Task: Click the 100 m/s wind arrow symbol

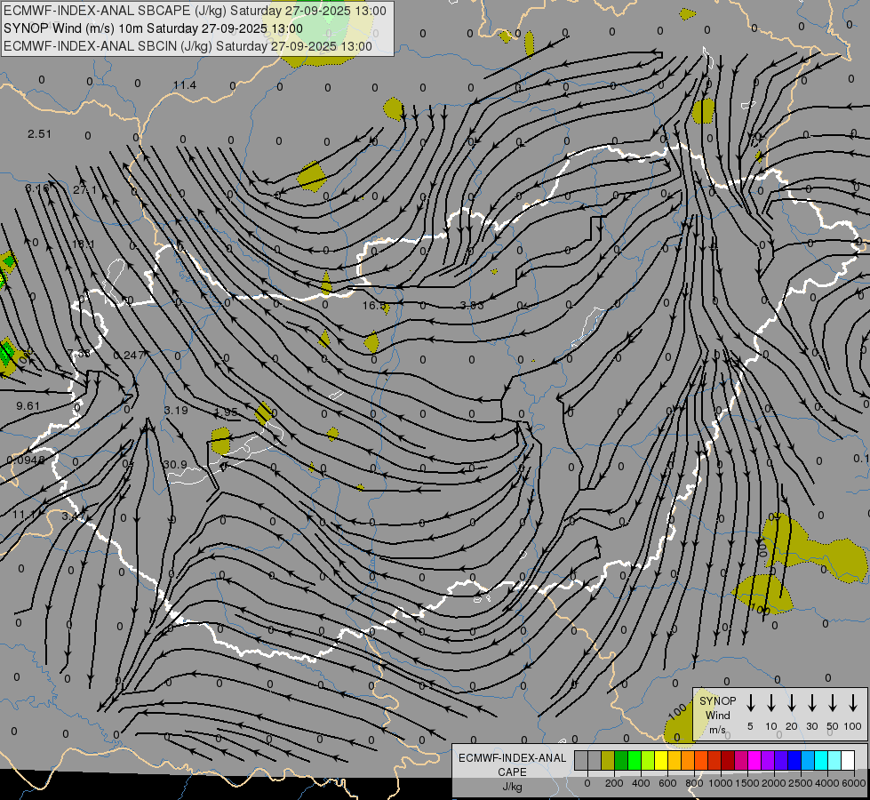Action: (852, 703)
